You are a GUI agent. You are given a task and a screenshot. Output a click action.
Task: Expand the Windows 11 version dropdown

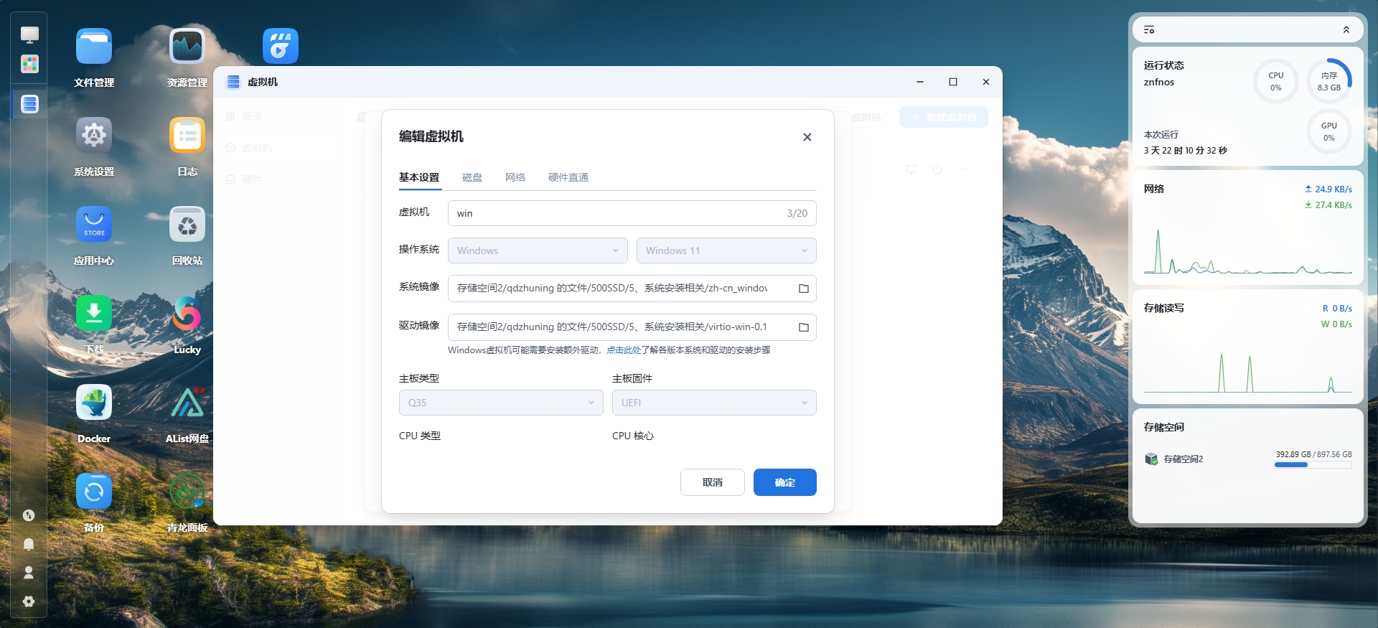pyautogui.click(x=726, y=250)
